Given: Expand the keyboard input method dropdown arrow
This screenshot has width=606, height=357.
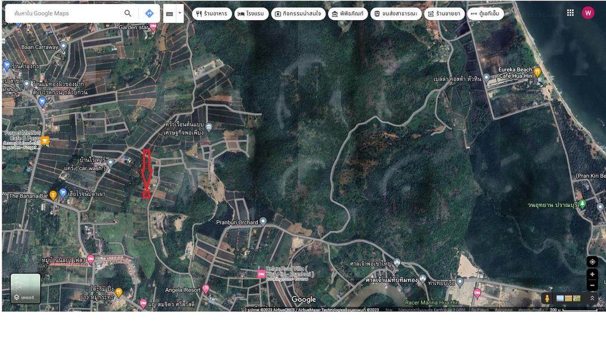Looking at the screenshot, I should click(x=179, y=13).
